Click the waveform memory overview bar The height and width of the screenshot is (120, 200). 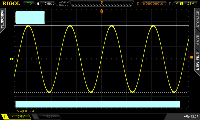(x=102, y=5)
